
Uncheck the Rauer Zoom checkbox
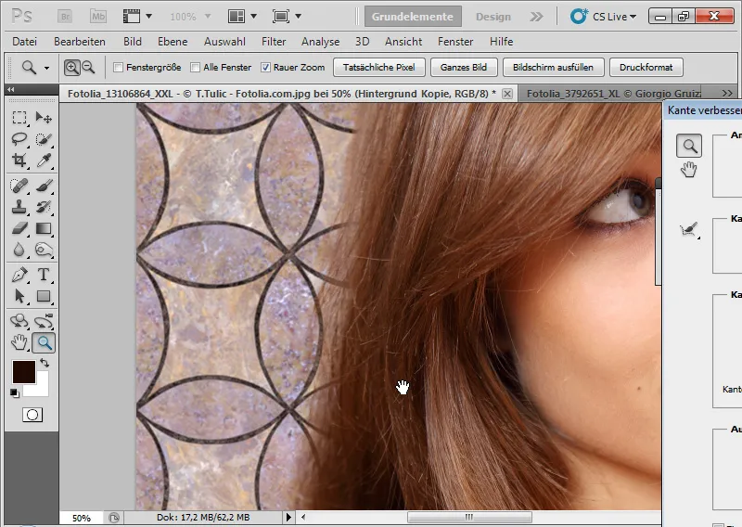coord(265,67)
